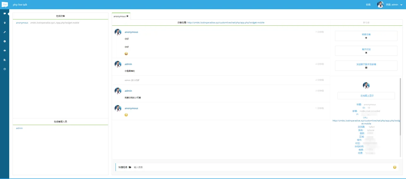Viewport: 406px width, 179px height.
Task: Open the map marker sidebar icon
Action: [x=5, y=23]
